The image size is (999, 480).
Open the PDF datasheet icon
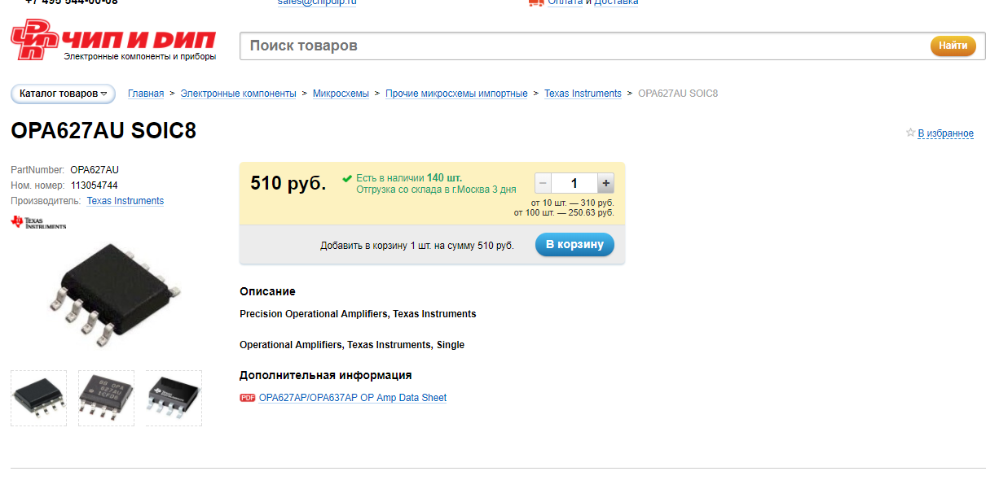pos(247,398)
